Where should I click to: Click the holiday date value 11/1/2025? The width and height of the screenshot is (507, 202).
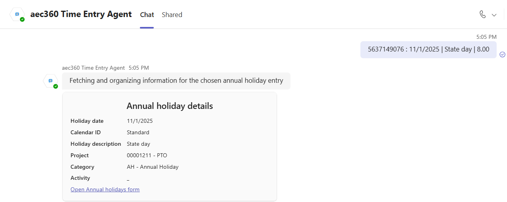(139, 121)
